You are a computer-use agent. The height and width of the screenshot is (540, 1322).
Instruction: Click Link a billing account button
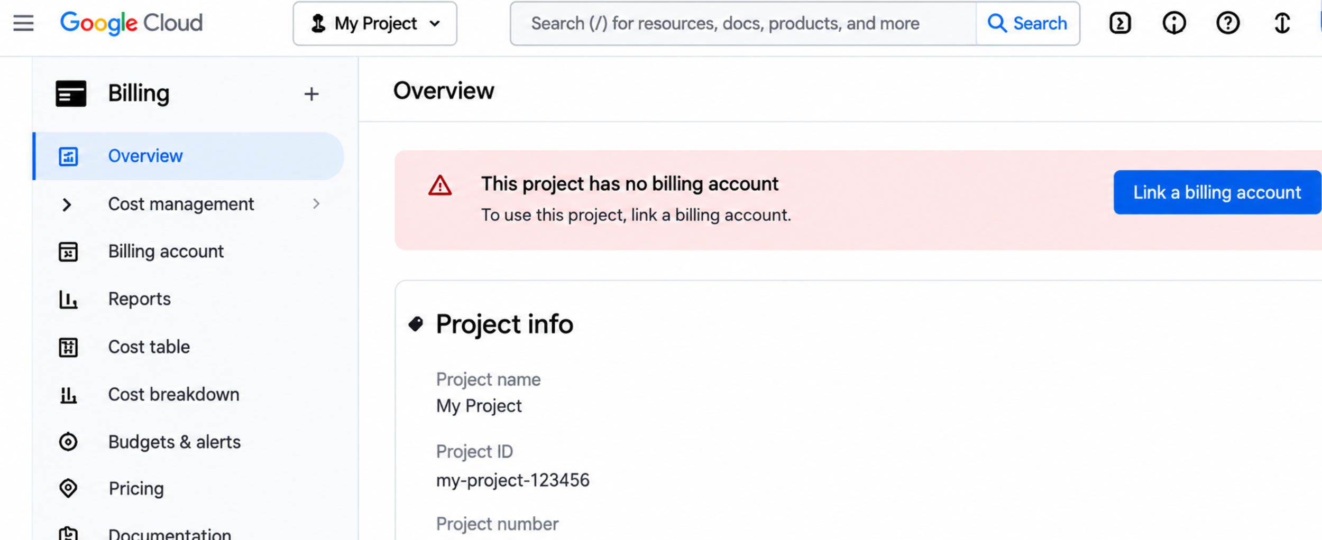[1217, 192]
